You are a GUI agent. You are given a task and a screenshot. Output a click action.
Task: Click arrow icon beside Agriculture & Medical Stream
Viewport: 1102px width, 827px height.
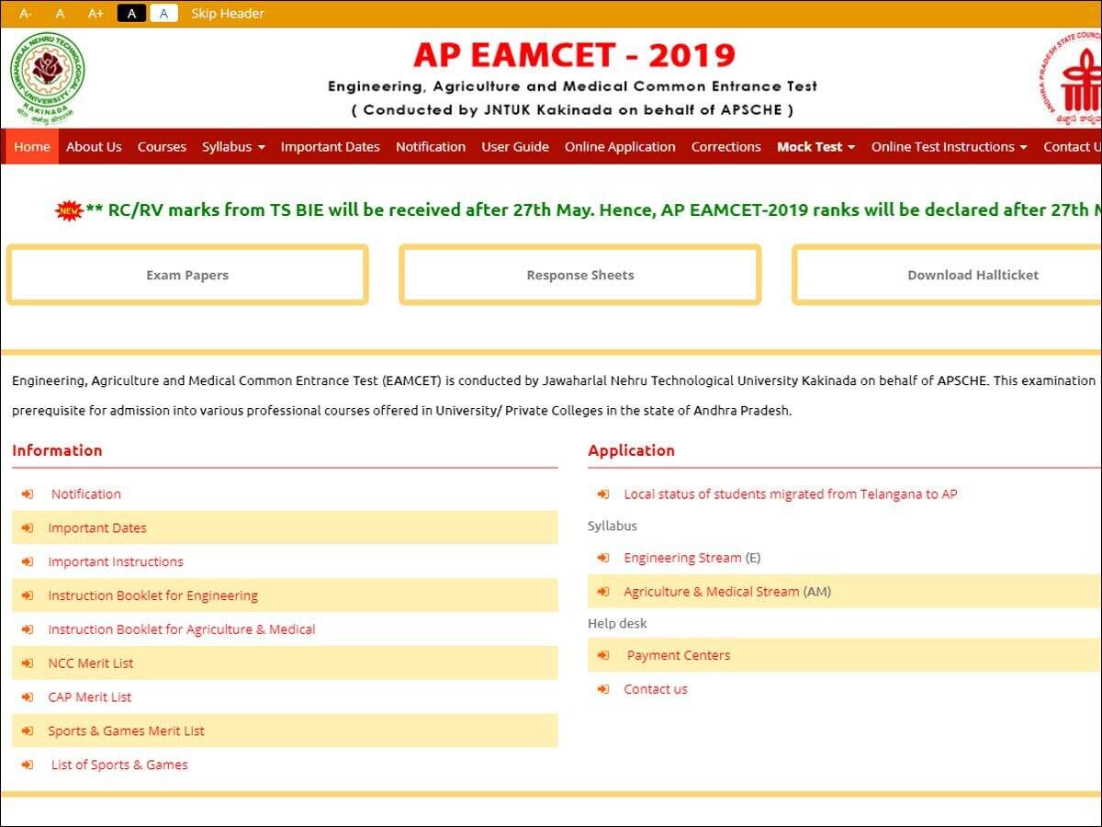[603, 593]
